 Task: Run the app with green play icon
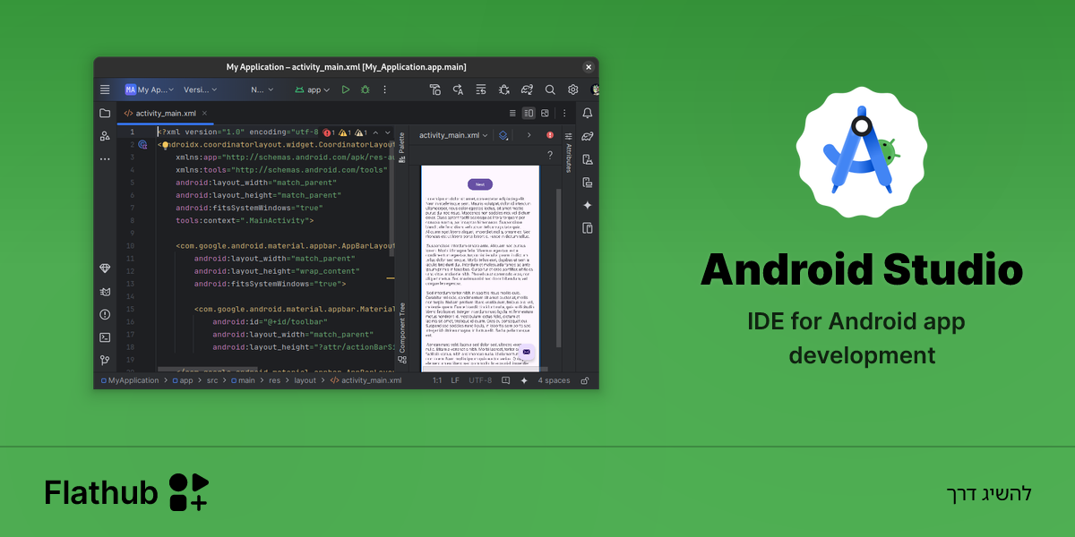(x=345, y=89)
